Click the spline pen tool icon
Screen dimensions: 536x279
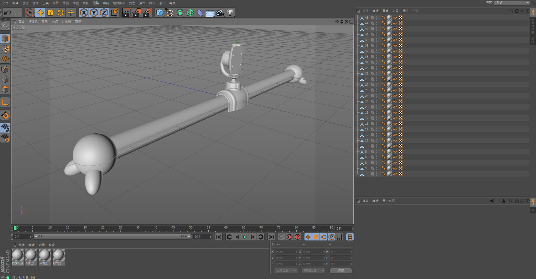click(x=170, y=13)
